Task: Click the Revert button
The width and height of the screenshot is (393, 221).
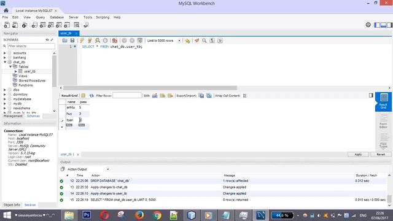Action: click(x=381, y=154)
